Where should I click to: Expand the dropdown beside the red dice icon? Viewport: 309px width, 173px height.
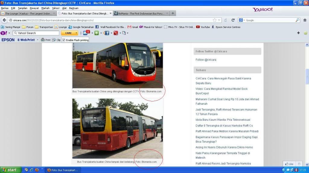point(120,33)
